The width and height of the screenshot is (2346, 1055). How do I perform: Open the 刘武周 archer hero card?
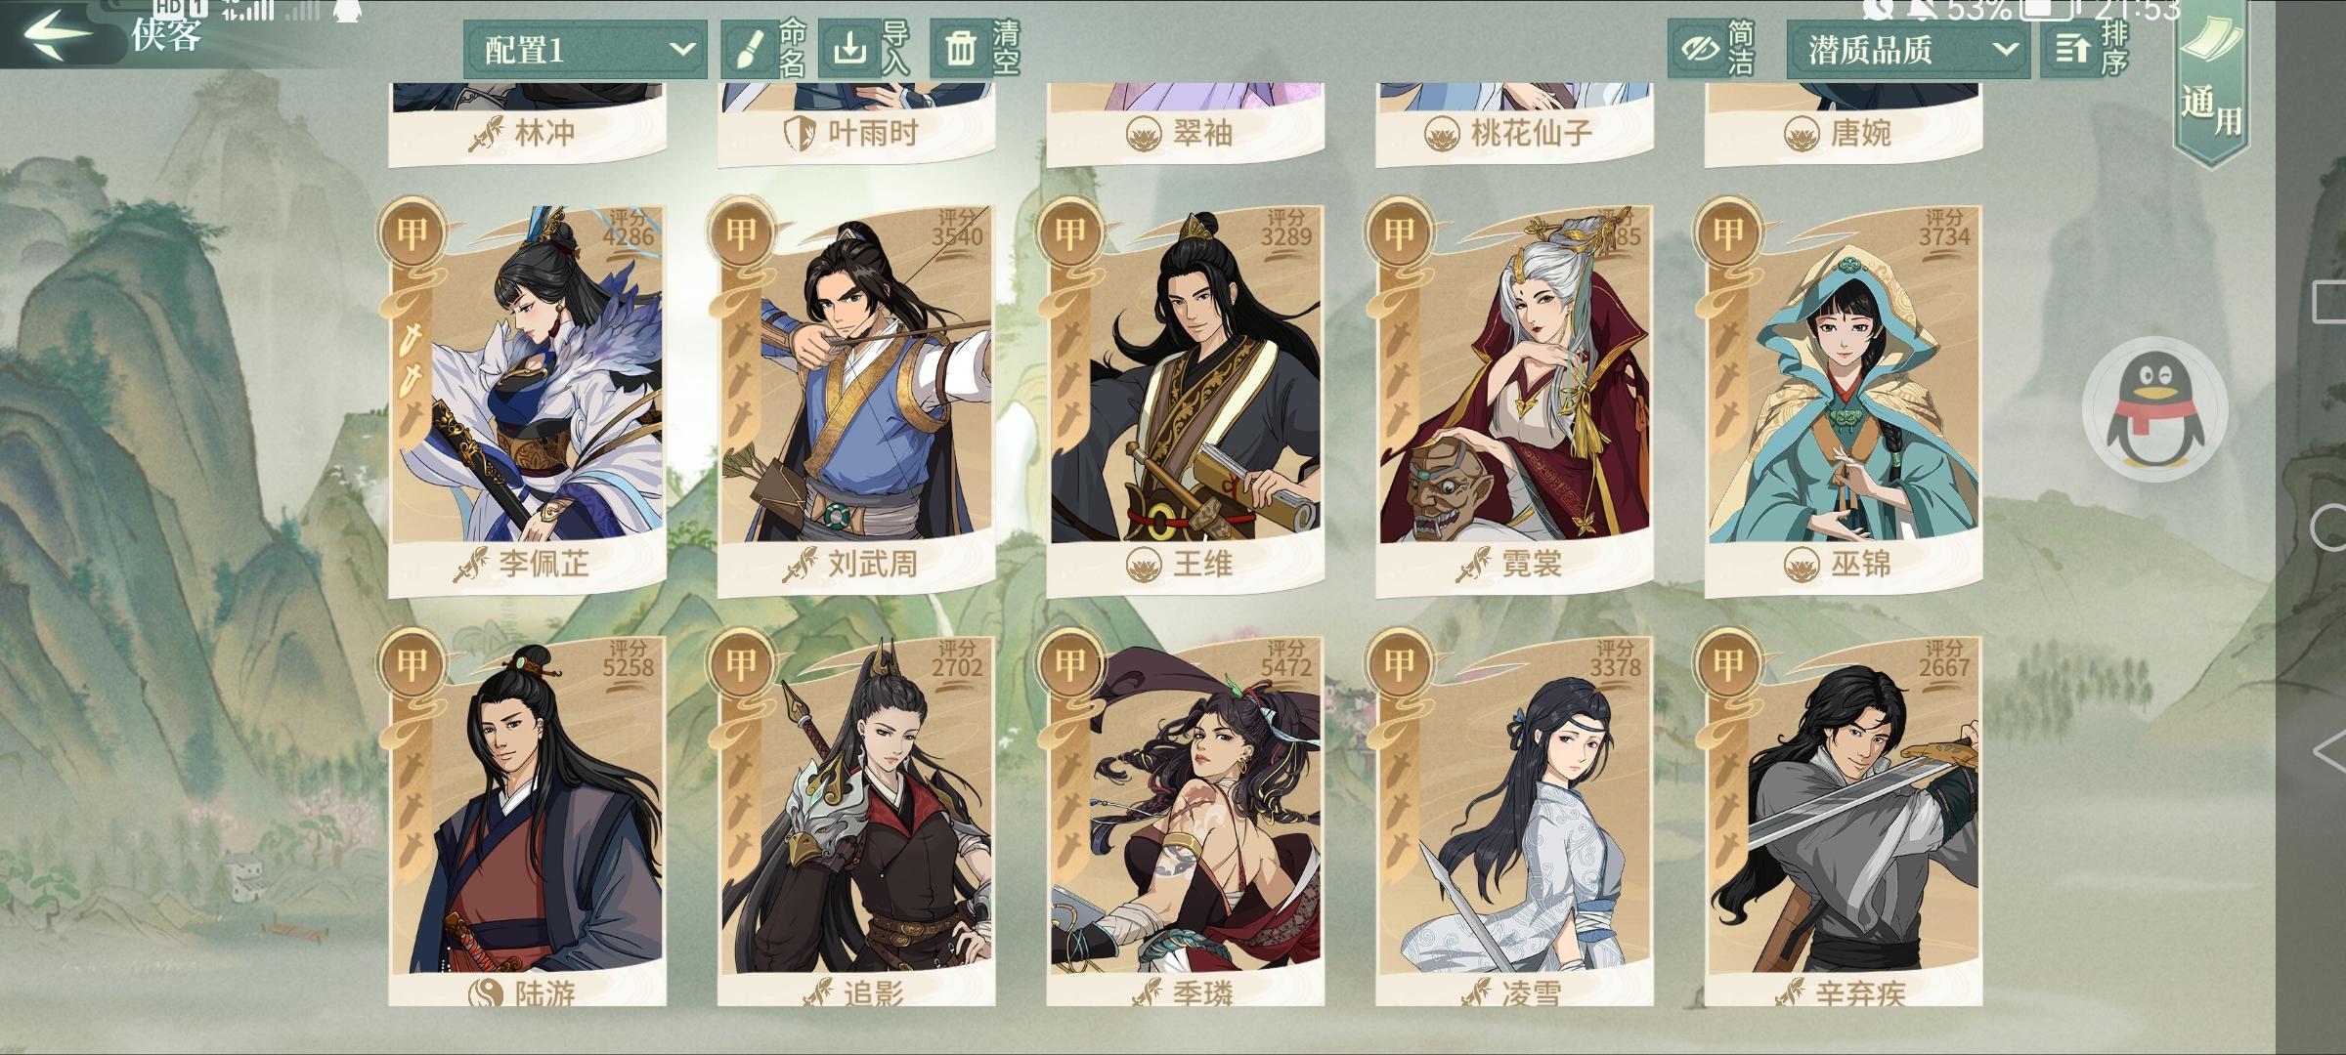pyautogui.click(x=856, y=399)
